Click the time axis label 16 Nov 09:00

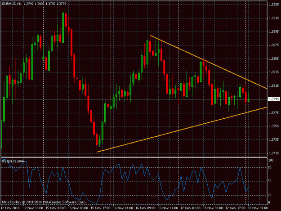[145, 208]
